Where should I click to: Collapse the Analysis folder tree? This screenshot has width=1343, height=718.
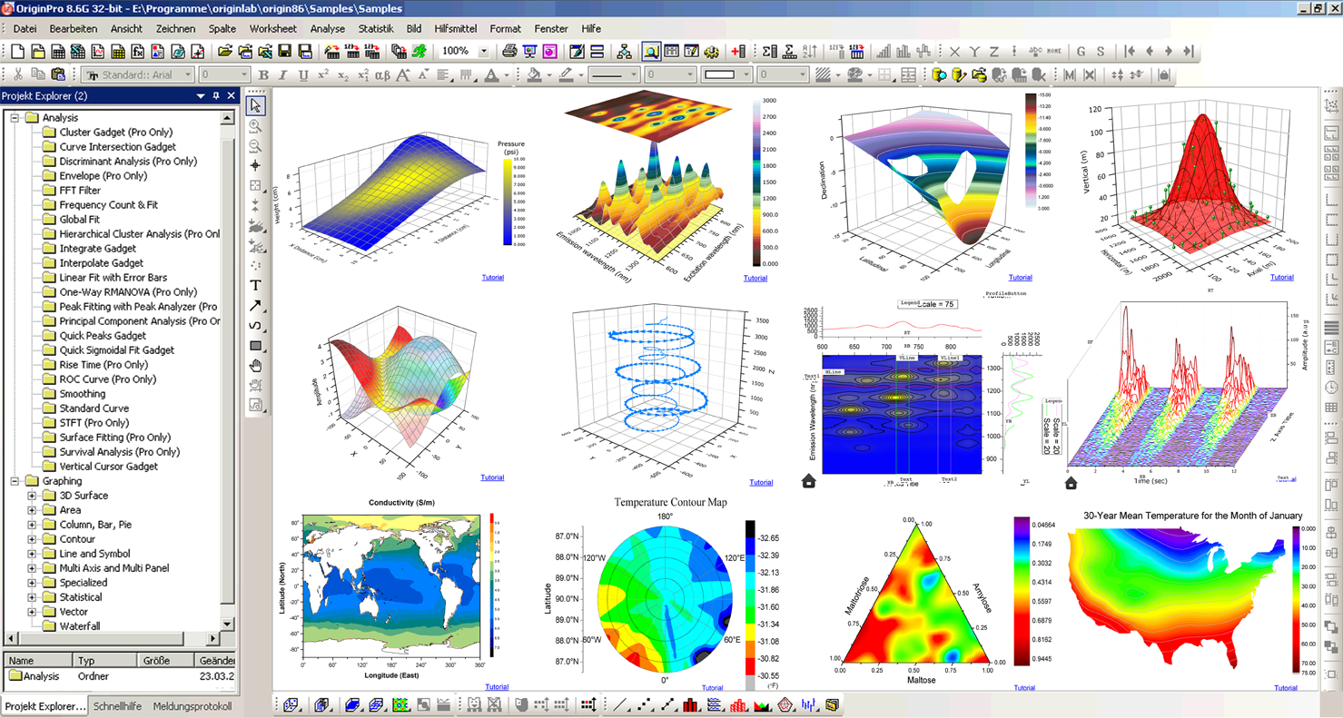[x=15, y=118]
